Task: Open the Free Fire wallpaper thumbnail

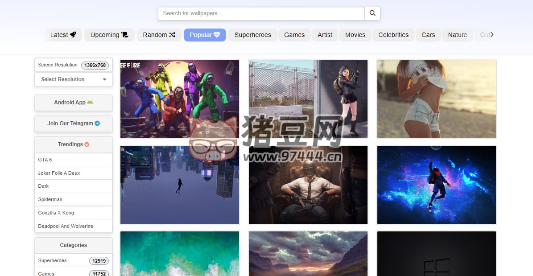Action: pyautogui.click(x=180, y=99)
